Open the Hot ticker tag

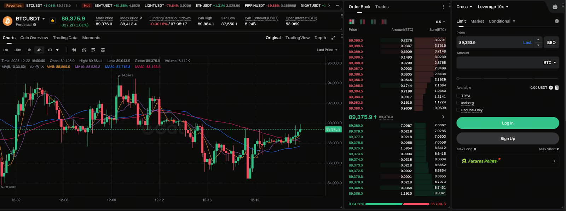(87, 6)
